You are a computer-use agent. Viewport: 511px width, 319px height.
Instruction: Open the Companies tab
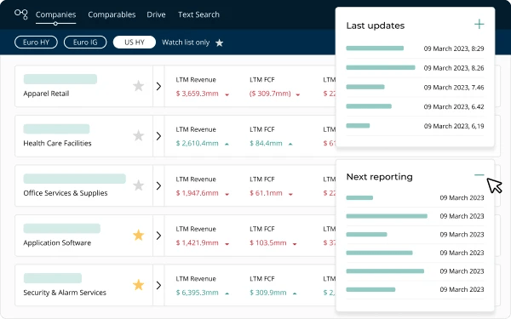[x=55, y=14]
